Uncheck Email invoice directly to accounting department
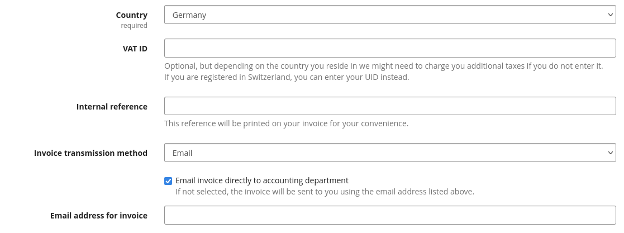The height and width of the screenshot is (233, 624). (x=168, y=181)
